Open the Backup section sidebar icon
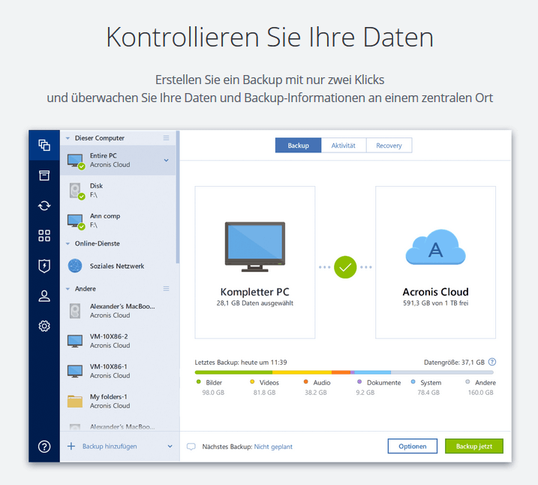This screenshot has height=485, width=538. pos(44,145)
